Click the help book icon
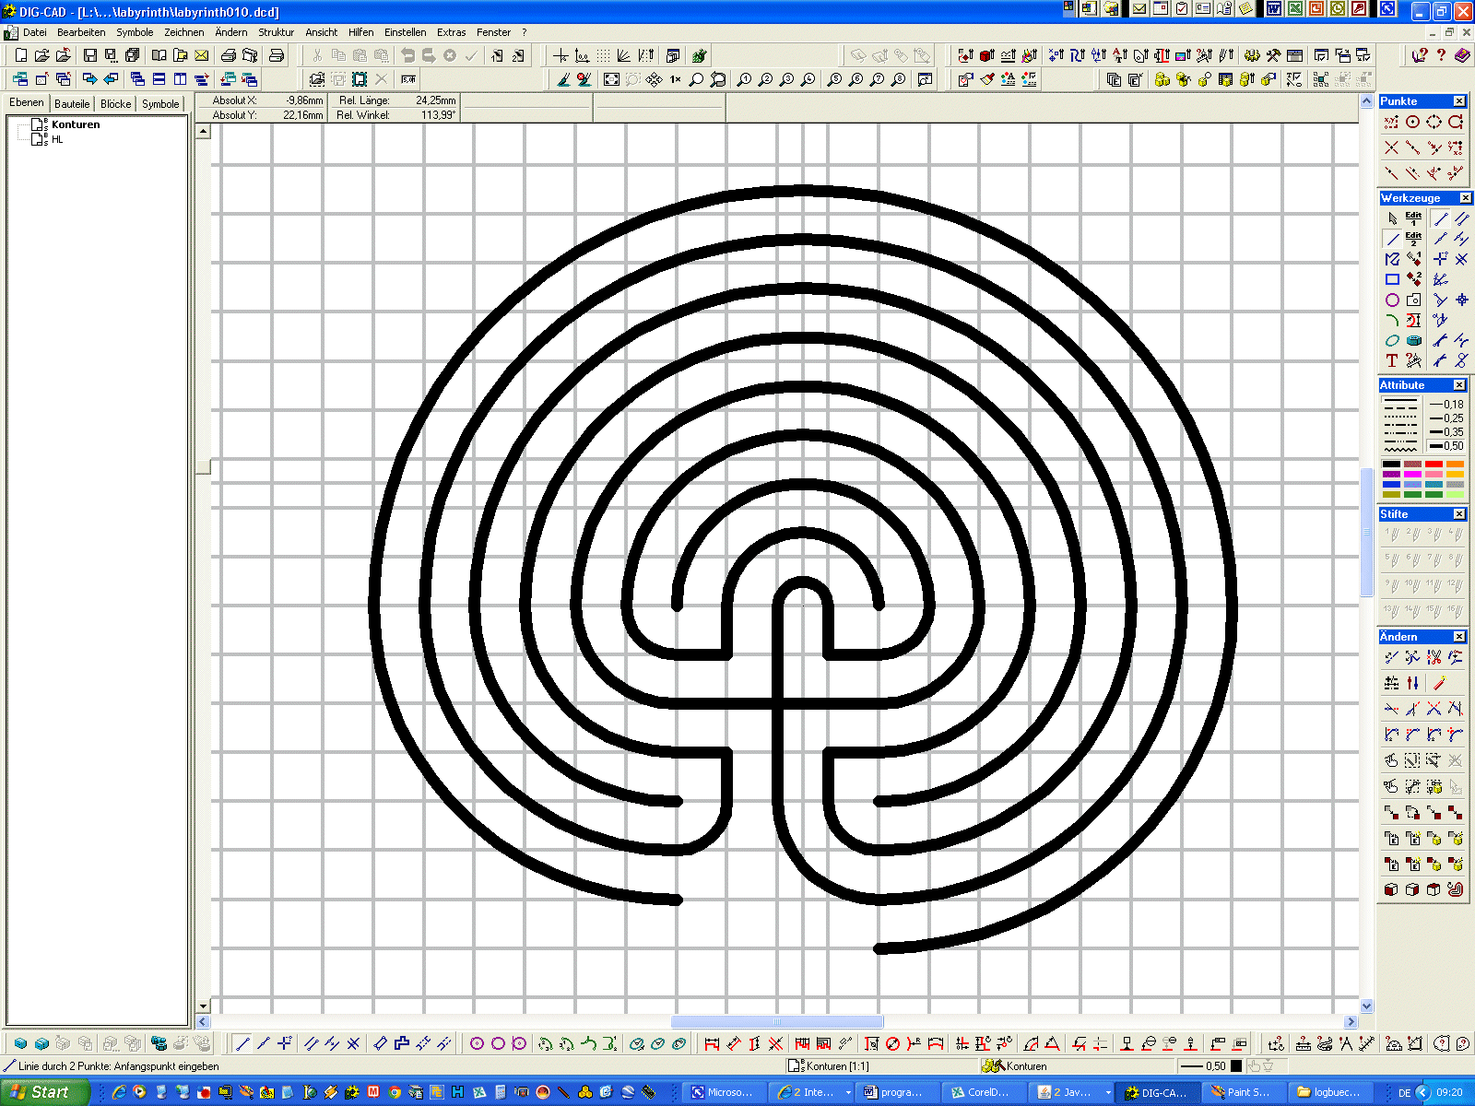Screen dimensions: 1475x1106 (x=1462, y=55)
